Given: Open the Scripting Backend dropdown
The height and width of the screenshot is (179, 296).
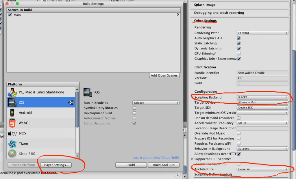Looking at the screenshot, I should (262, 97).
